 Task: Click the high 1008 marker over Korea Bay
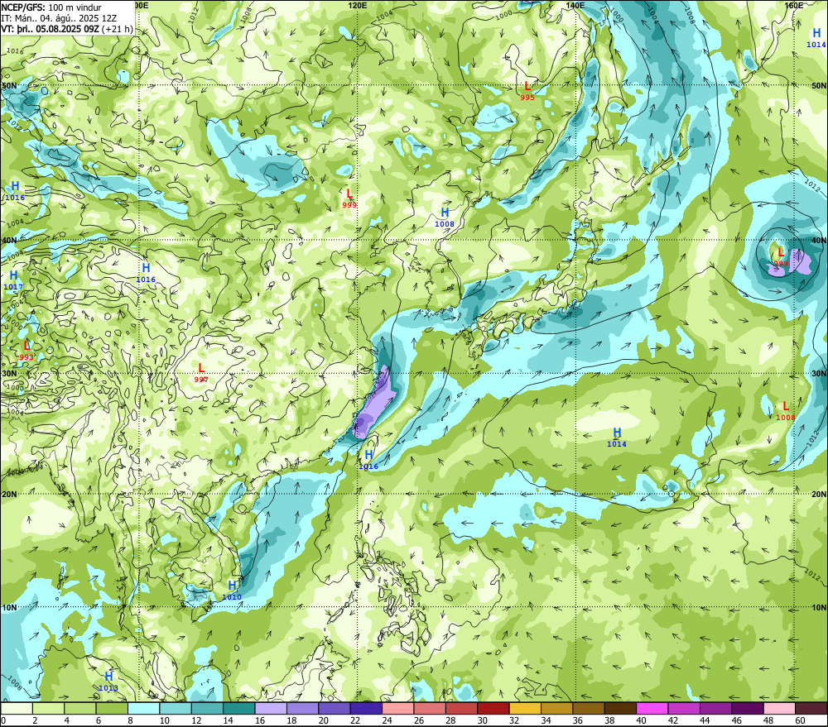(x=445, y=217)
